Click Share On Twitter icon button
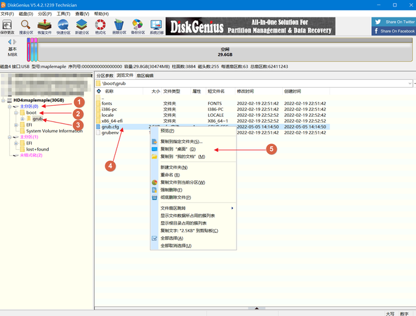The height and width of the screenshot is (316, 416). click(x=394, y=22)
